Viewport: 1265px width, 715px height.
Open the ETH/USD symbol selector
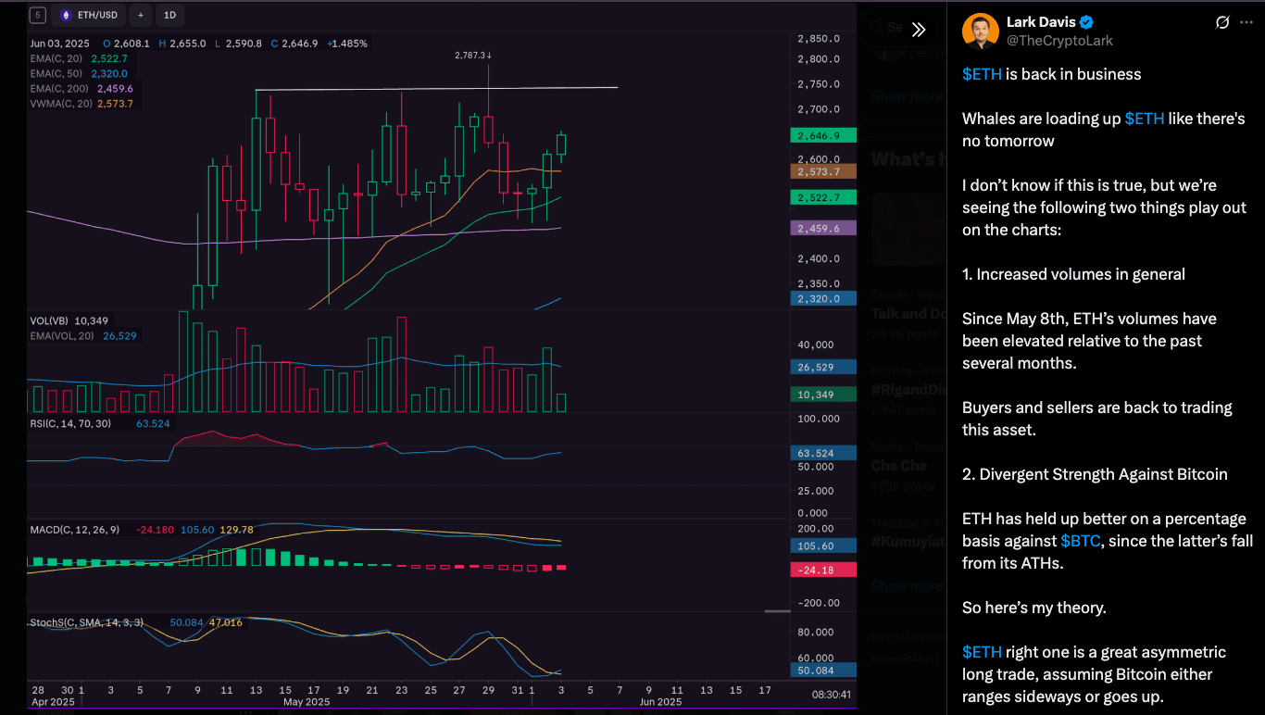click(x=89, y=16)
